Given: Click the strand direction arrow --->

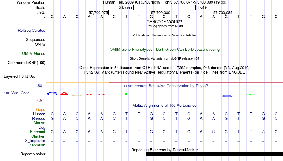Looking at the screenshot, I should [x=42, y=17].
